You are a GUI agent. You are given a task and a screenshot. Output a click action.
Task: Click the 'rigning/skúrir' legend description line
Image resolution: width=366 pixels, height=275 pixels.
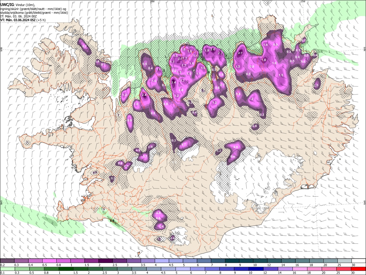pos(33,9)
